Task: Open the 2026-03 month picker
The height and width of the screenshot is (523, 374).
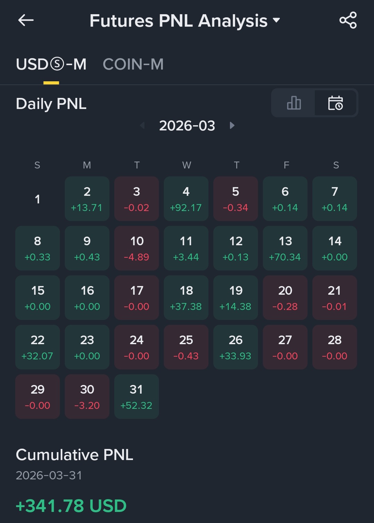Action: pos(187,126)
